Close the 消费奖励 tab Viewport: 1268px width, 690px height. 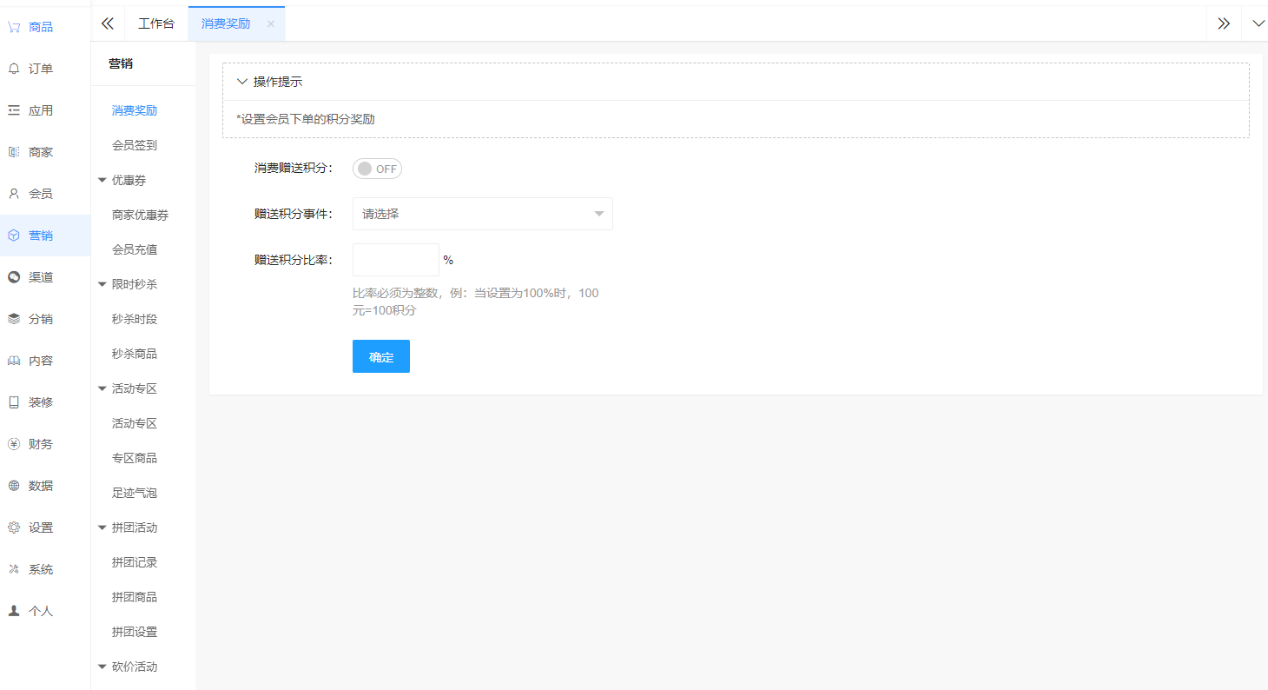(271, 24)
